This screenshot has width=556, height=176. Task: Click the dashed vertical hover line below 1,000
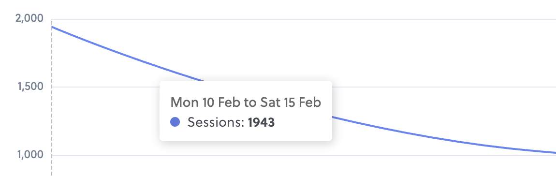click(52, 166)
